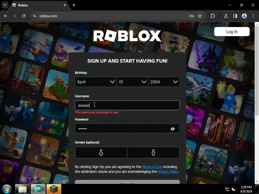Open the birthday month dropdown showing April
This screenshot has width=259, height=194.
click(96, 82)
